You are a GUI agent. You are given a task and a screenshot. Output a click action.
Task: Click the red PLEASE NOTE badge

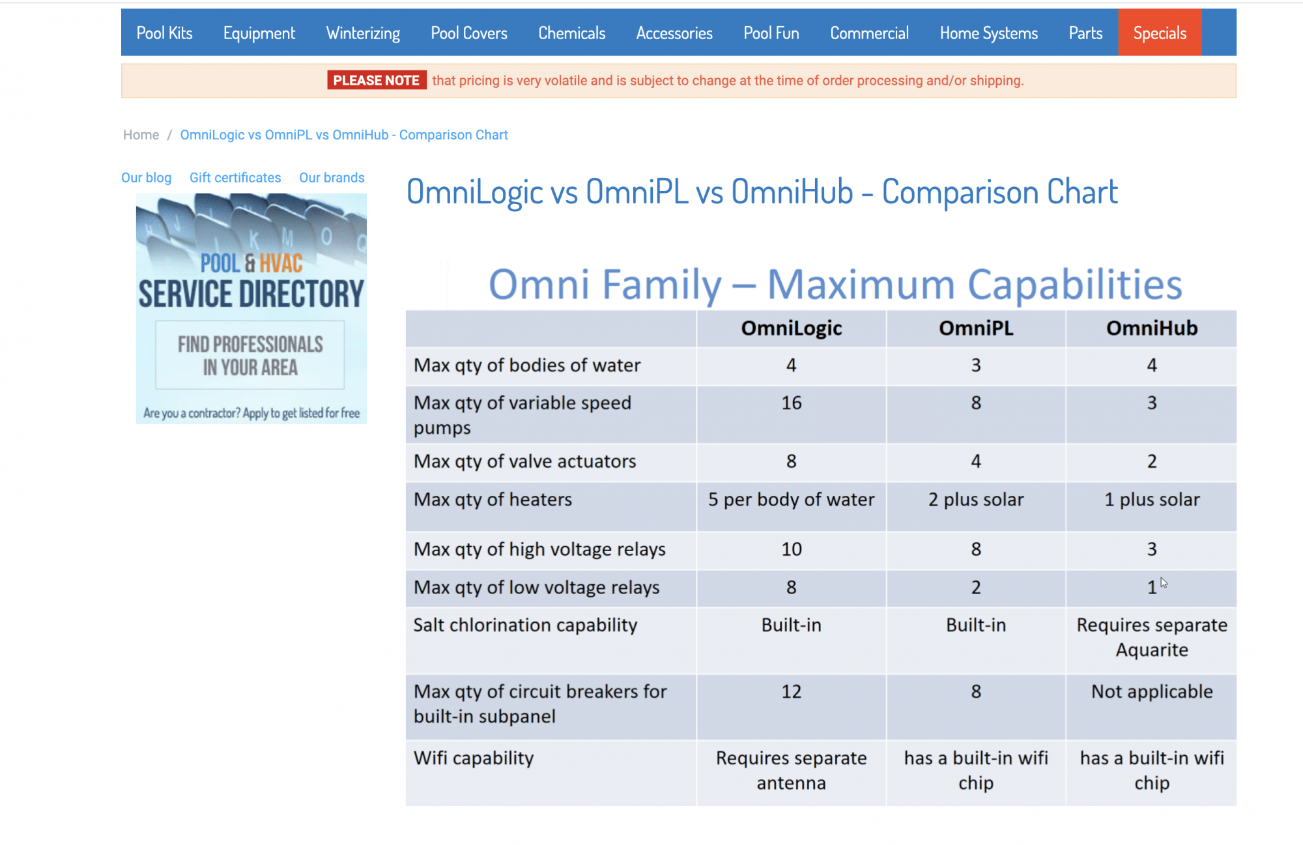[377, 80]
